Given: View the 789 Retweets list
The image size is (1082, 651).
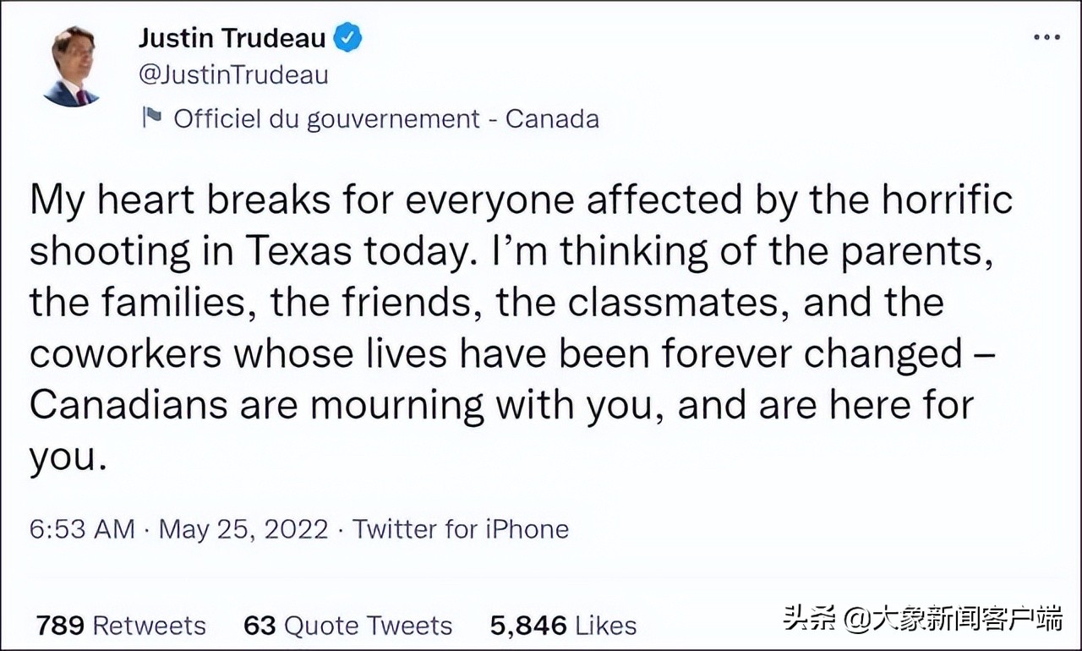Looking at the screenshot, I should point(121,626).
